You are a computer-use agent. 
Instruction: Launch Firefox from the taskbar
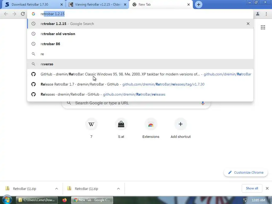(x=65, y=200)
